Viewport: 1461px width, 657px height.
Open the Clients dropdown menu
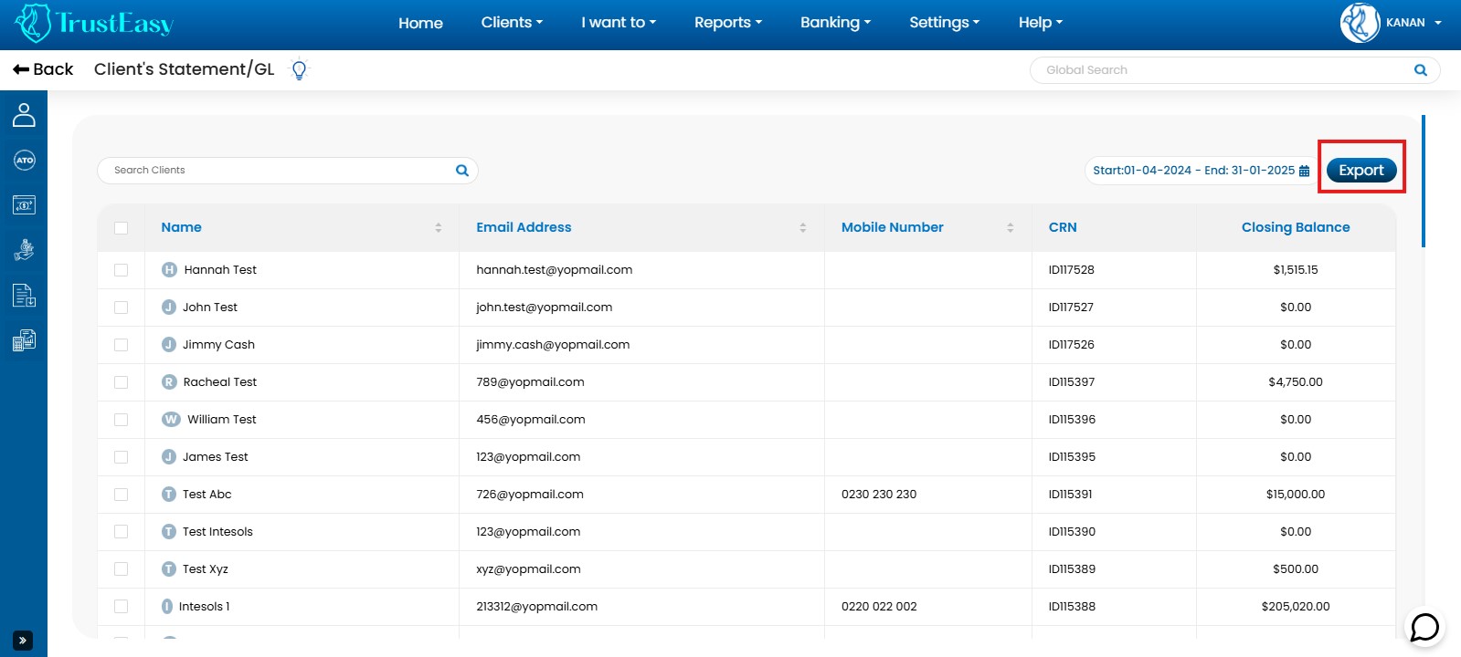coord(512,23)
